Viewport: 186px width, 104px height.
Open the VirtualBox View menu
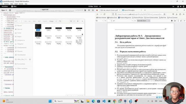click(x=12, y=4)
